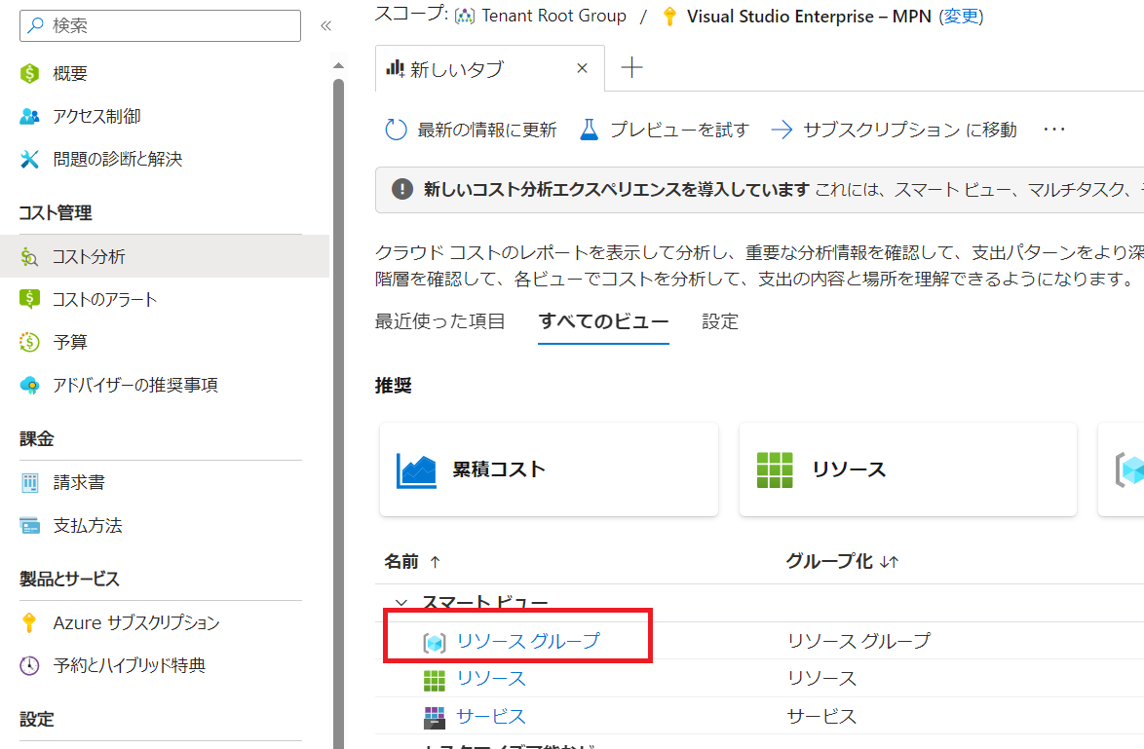Viewport: 1144px width, 749px height.
Task: Open the 累積コスト view tile
Action: point(549,468)
